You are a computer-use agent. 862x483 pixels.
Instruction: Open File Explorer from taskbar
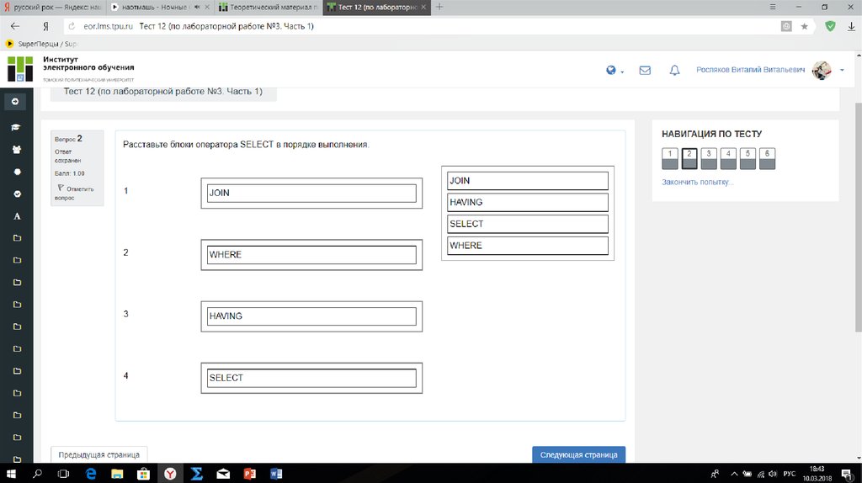[x=117, y=473]
